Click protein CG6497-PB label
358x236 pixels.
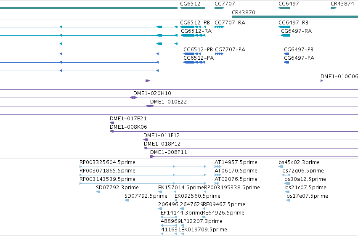(x=299, y=50)
